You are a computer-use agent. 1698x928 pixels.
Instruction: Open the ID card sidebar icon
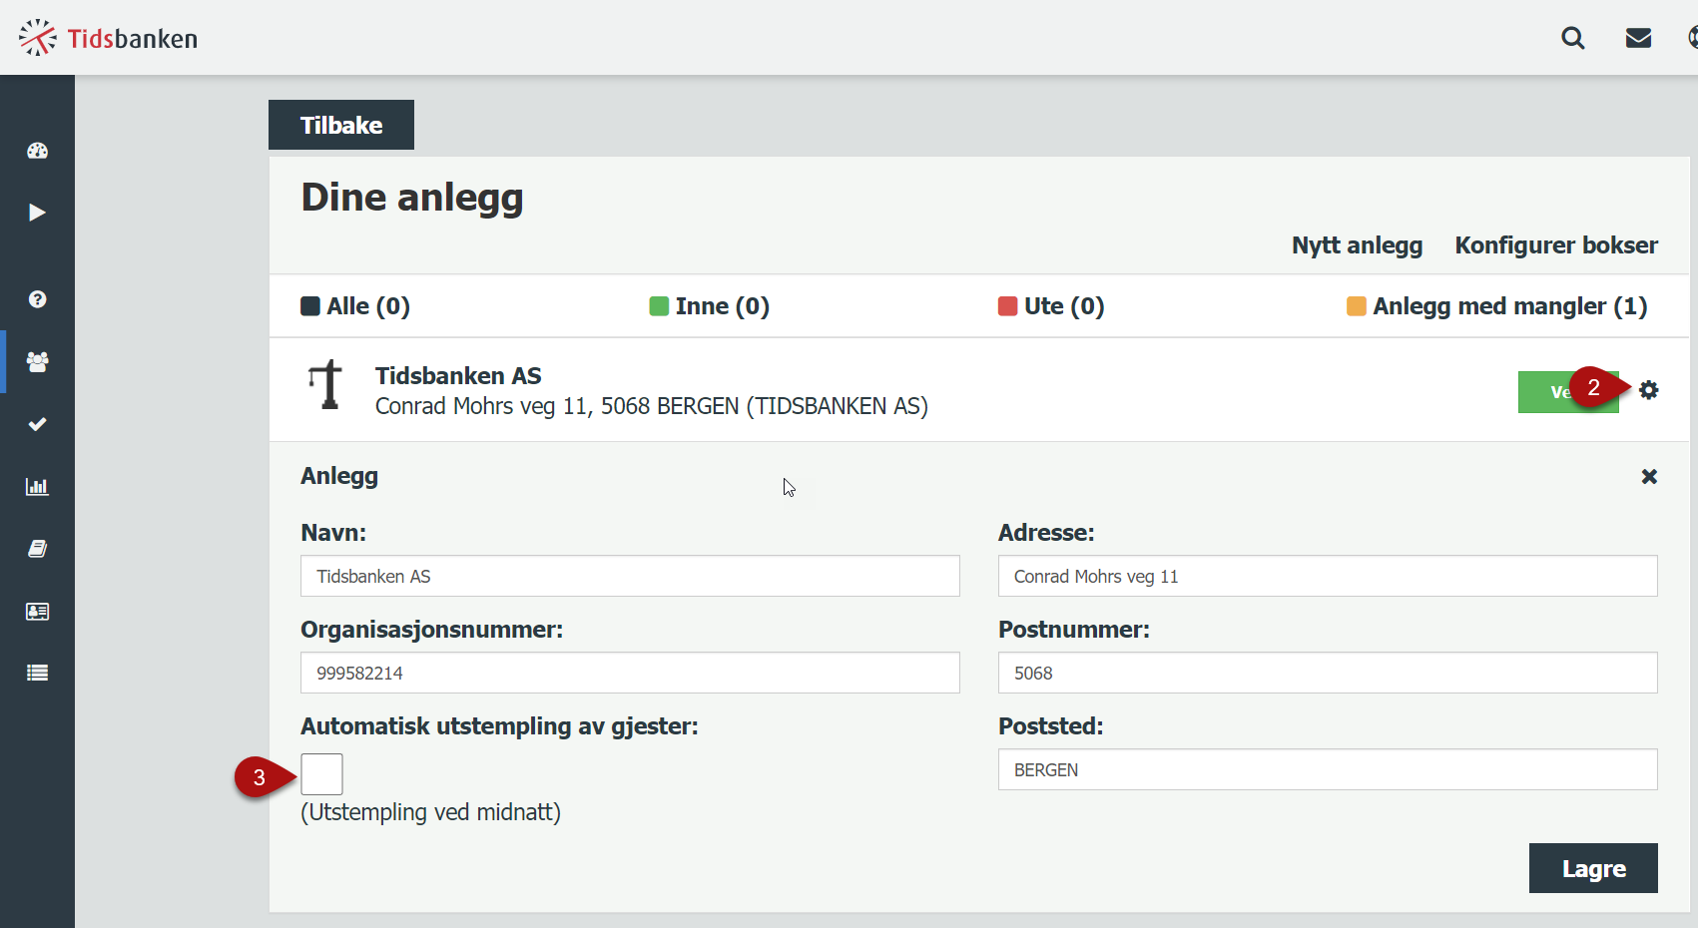(x=37, y=612)
